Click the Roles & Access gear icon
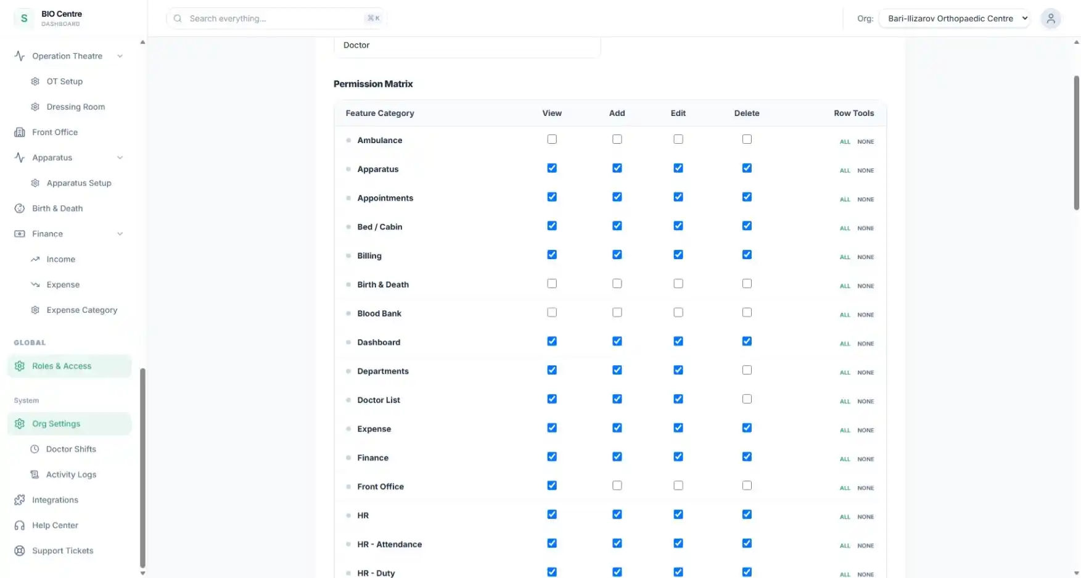Viewport: 1081px width, 578px height. pos(20,366)
